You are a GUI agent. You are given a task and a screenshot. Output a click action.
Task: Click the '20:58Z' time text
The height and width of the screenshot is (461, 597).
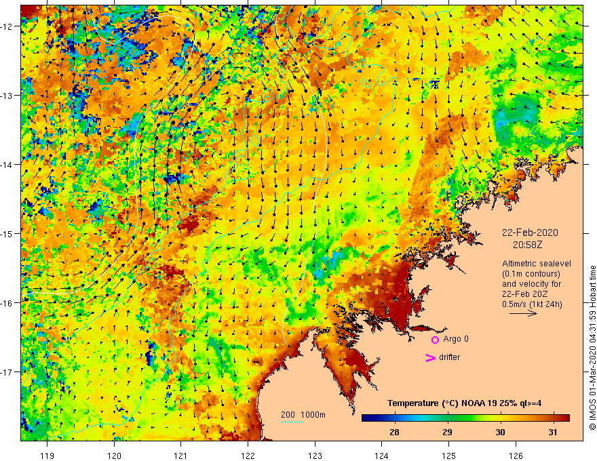(x=527, y=245)
